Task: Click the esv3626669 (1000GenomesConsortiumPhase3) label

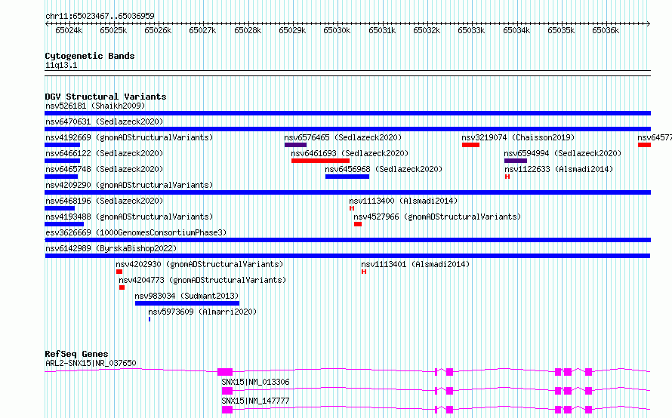Action: (136, 232)
